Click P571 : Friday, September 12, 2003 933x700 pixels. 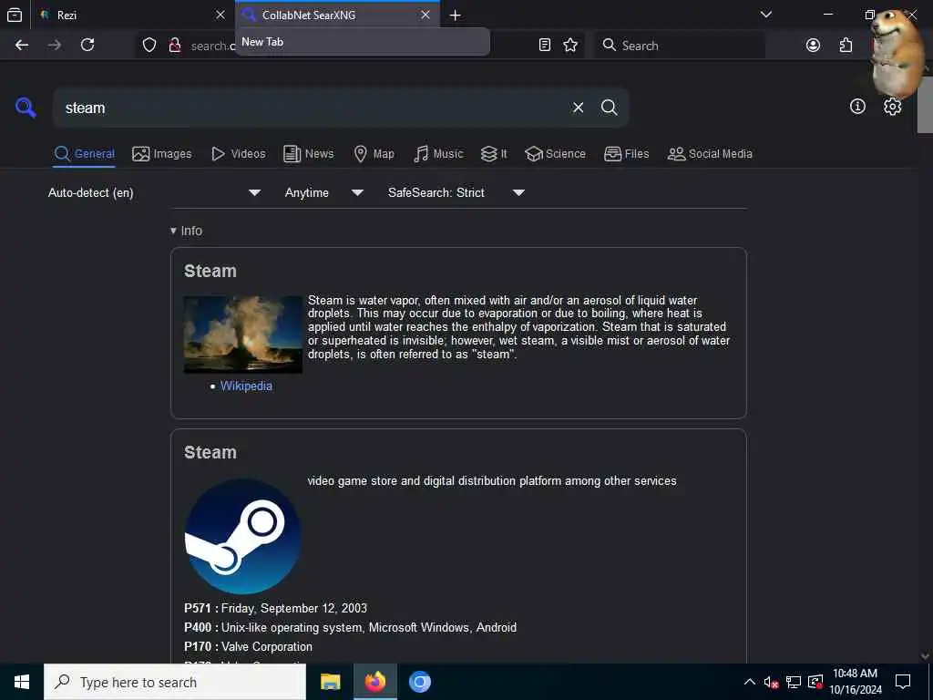pos(275,608)
